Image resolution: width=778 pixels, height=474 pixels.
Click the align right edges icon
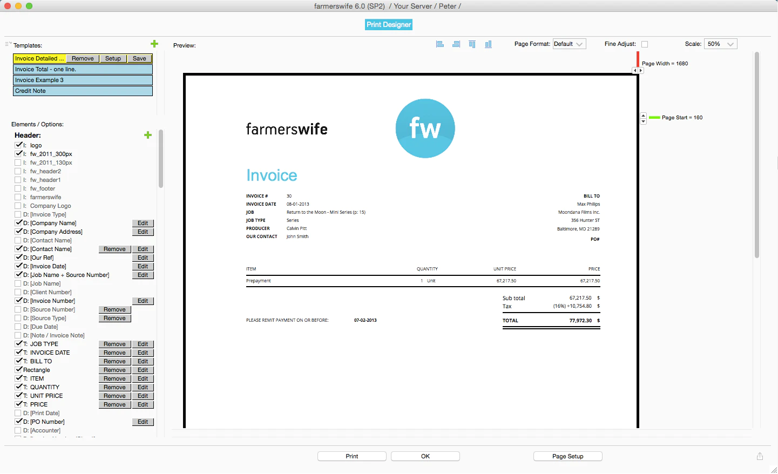456,44
